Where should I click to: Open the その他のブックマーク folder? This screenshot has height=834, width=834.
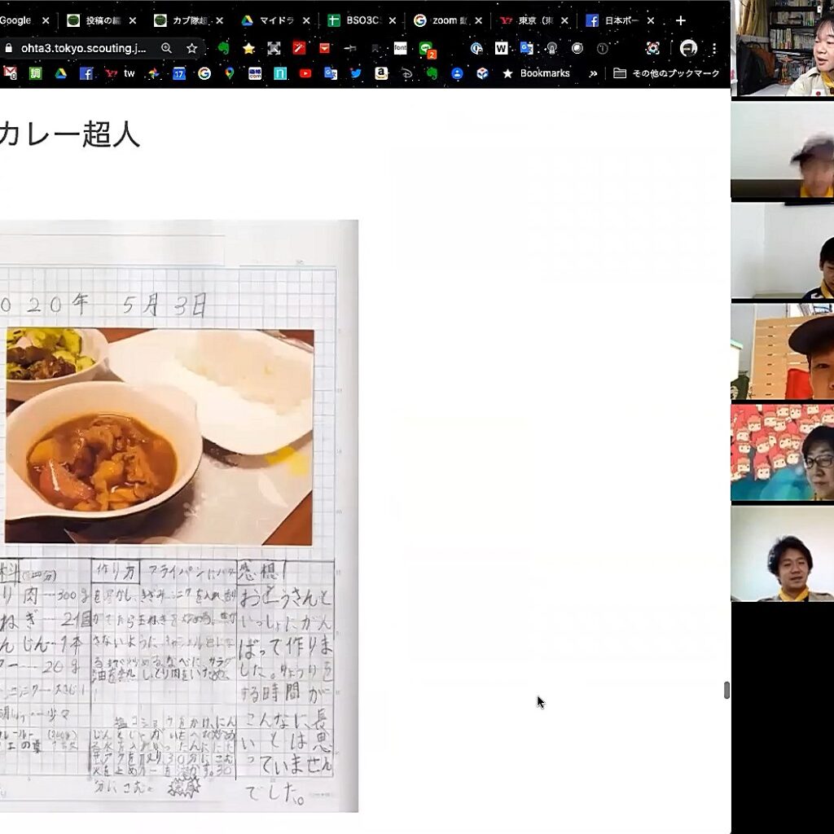click(666, 73)
